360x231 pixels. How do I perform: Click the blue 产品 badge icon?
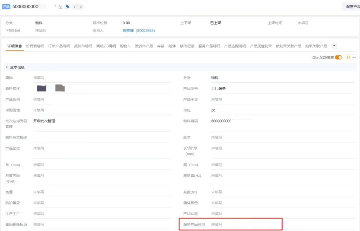pyautogui.click(x=6, y=7)
